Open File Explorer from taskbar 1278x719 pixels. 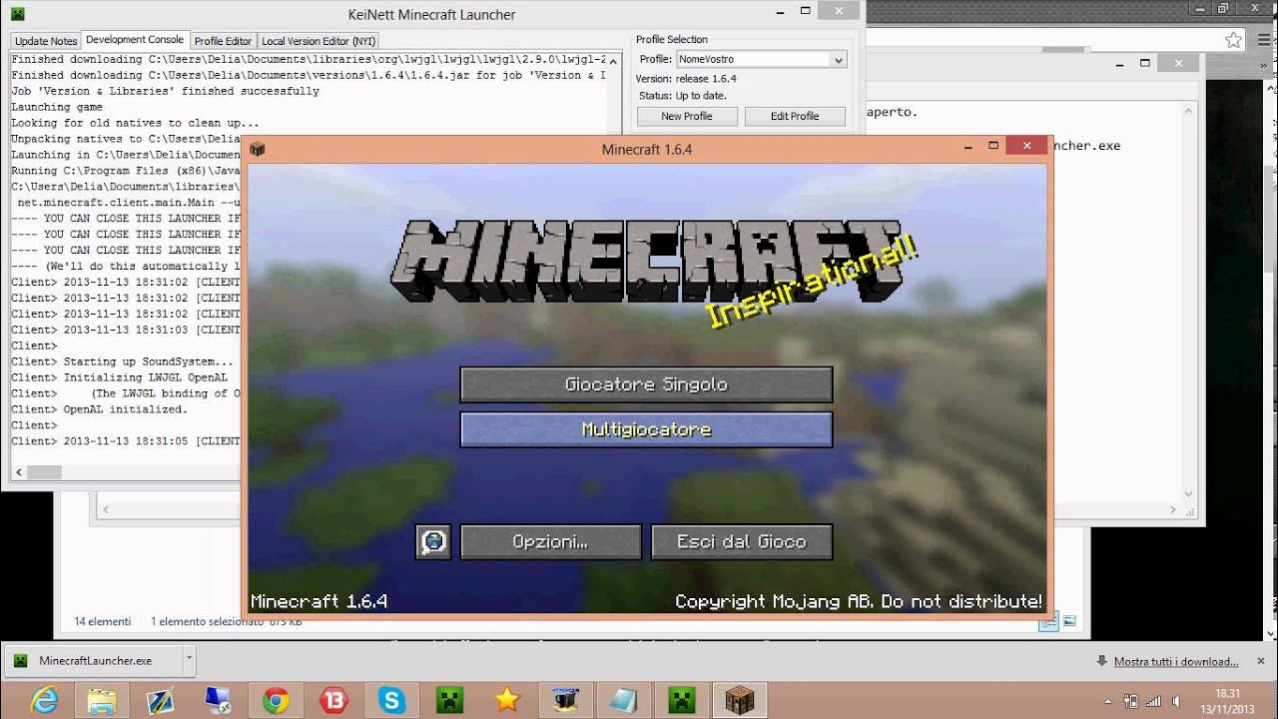[102, 700]
